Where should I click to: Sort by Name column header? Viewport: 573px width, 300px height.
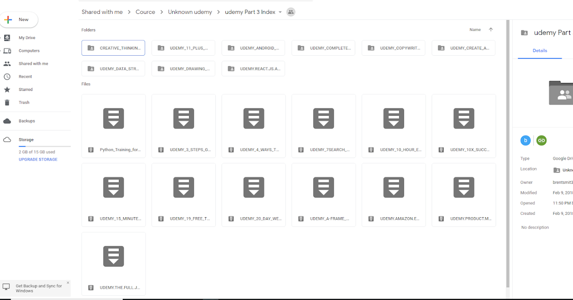point(475,30)
